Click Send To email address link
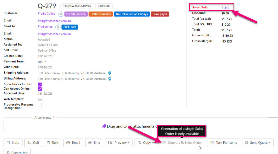The height and width of the screenshot is (154, 278). (54, 34)
